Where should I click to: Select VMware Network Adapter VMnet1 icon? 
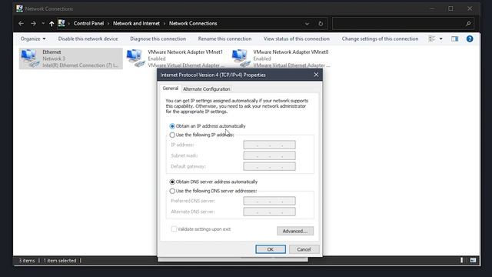coord(136,58)
